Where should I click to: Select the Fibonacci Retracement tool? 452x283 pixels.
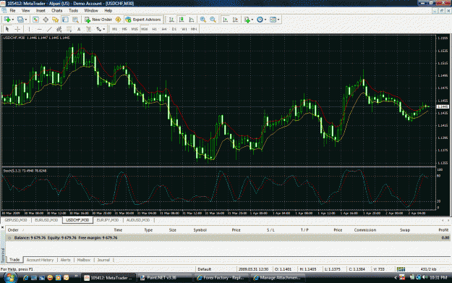[69, 29]
